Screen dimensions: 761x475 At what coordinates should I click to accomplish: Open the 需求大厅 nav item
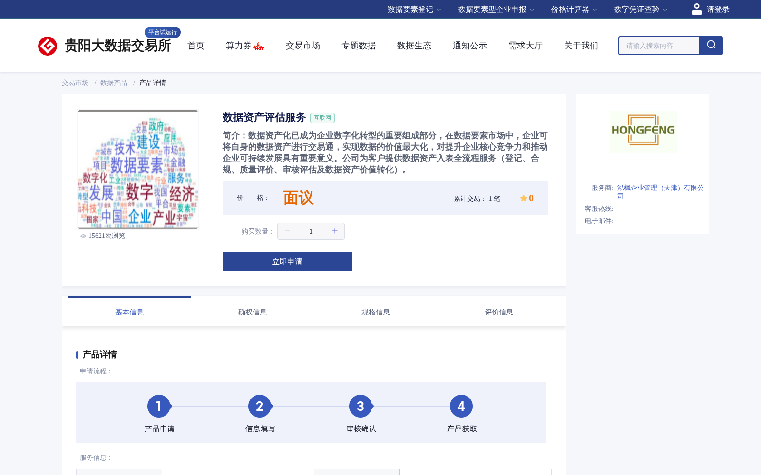[526, 46]
